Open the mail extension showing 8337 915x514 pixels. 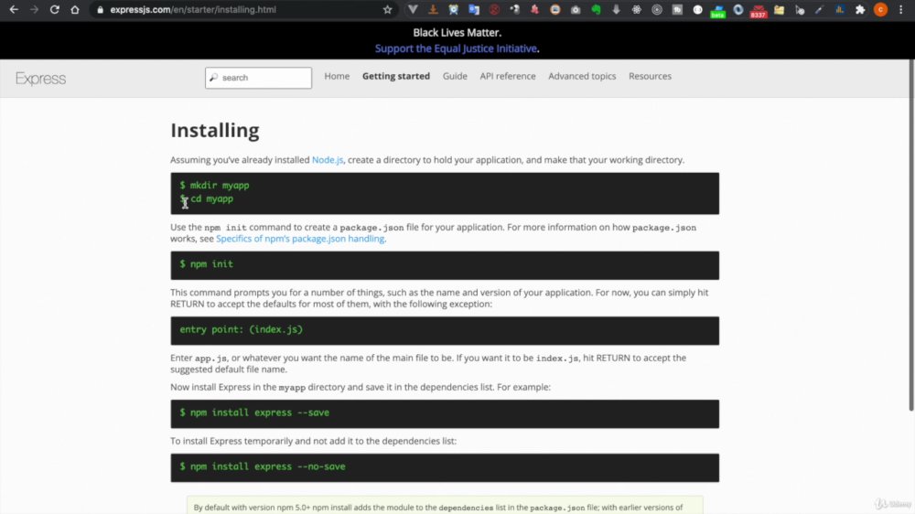(x=758, y=10)
